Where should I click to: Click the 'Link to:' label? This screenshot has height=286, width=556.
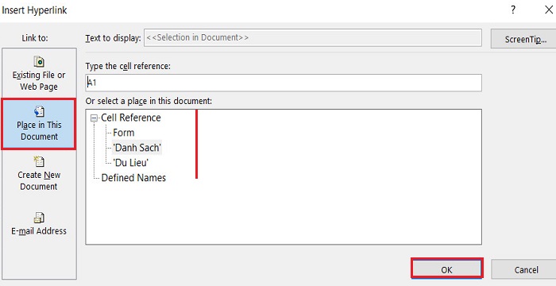coord(35,37)
